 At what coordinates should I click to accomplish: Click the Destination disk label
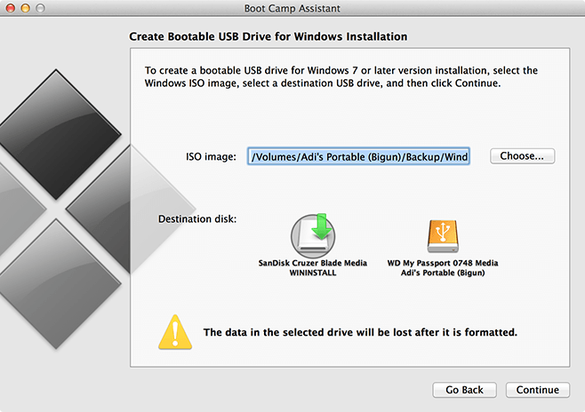[197, 218]
